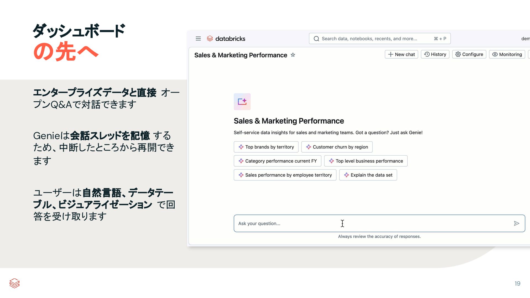
Task: Click the Self-service data insights description
Action: pyautogui.click(x=328, y=132)
